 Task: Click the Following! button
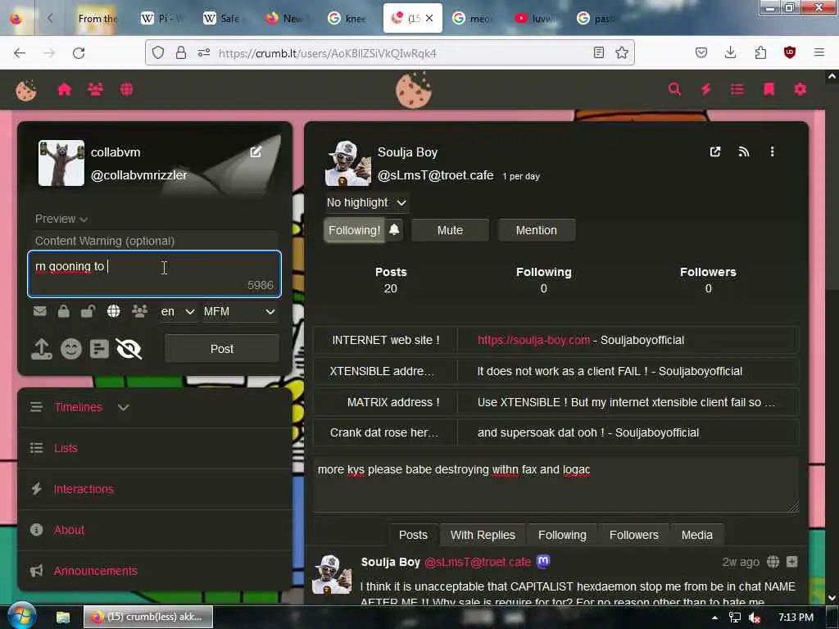pos(354,230)
